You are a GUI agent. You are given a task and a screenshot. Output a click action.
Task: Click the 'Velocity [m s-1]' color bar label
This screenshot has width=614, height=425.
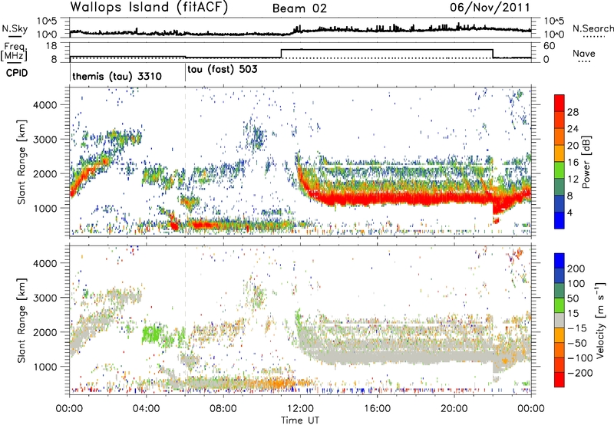(x=600, y=320)
